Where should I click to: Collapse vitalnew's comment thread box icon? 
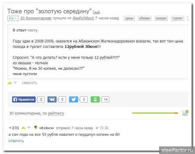(x=102, y=128)
